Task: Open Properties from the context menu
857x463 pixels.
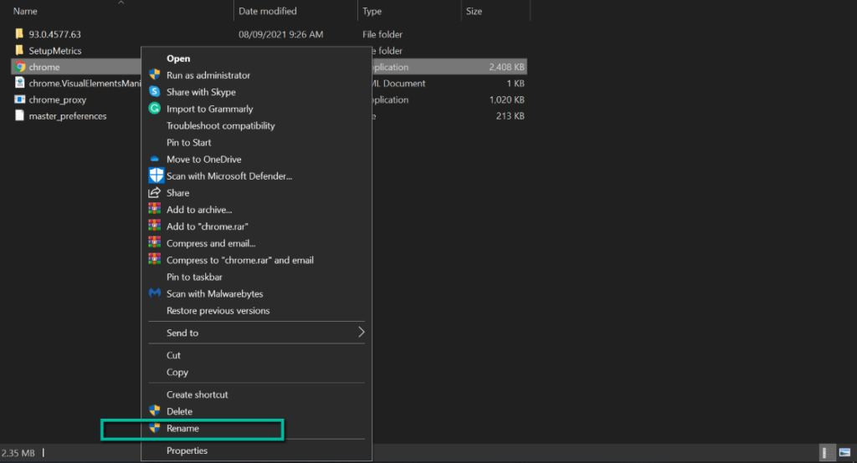Action: 187,450
